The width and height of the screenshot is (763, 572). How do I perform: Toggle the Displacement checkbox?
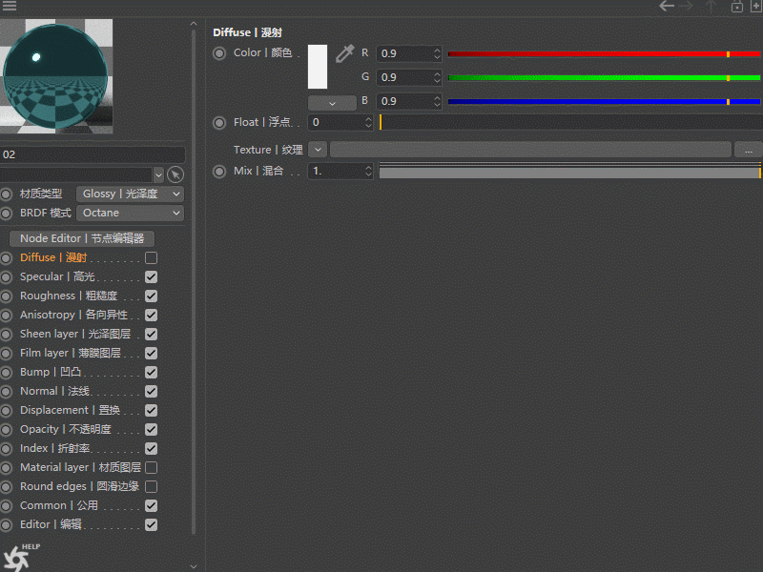[x=152, y=411]
